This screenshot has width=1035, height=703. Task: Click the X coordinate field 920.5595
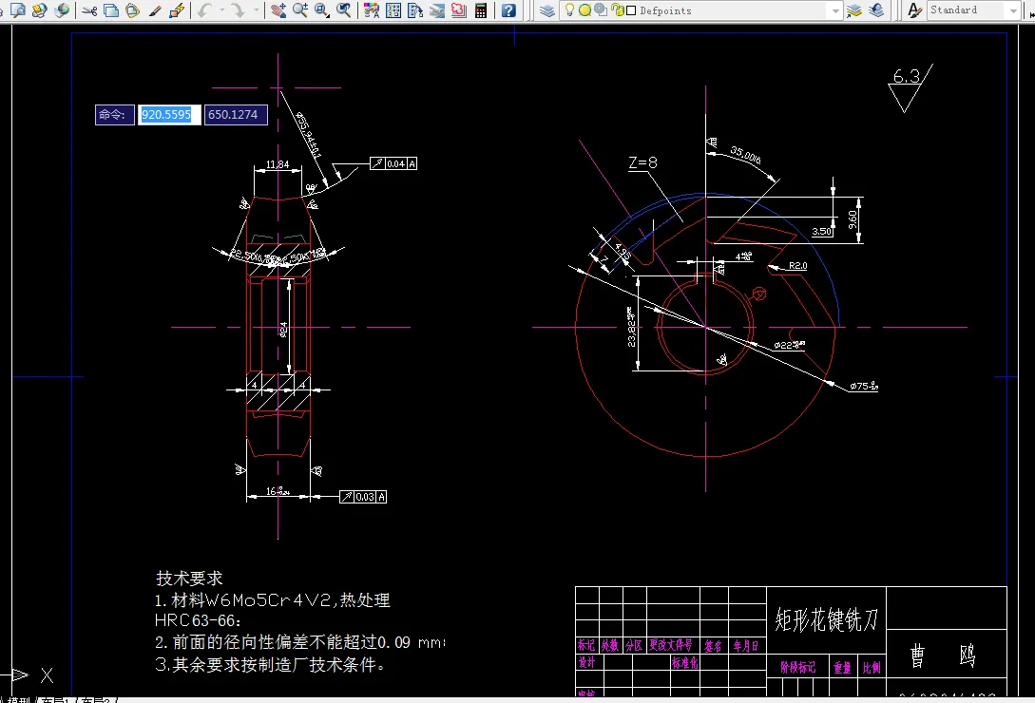[169, 114]
